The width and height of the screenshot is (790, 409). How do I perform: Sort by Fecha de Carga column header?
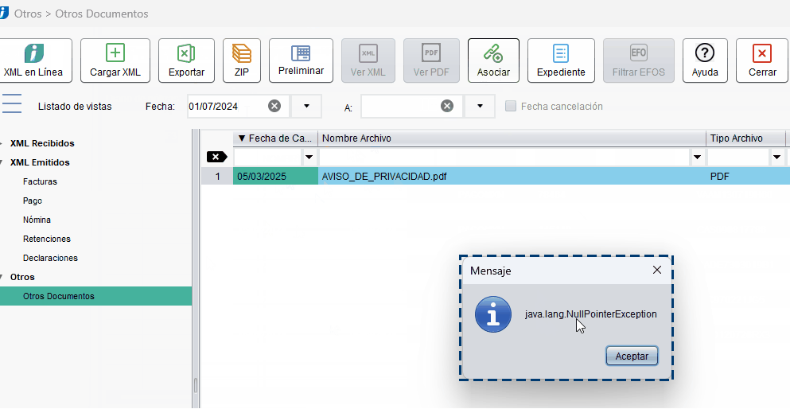tap(275, 138)
